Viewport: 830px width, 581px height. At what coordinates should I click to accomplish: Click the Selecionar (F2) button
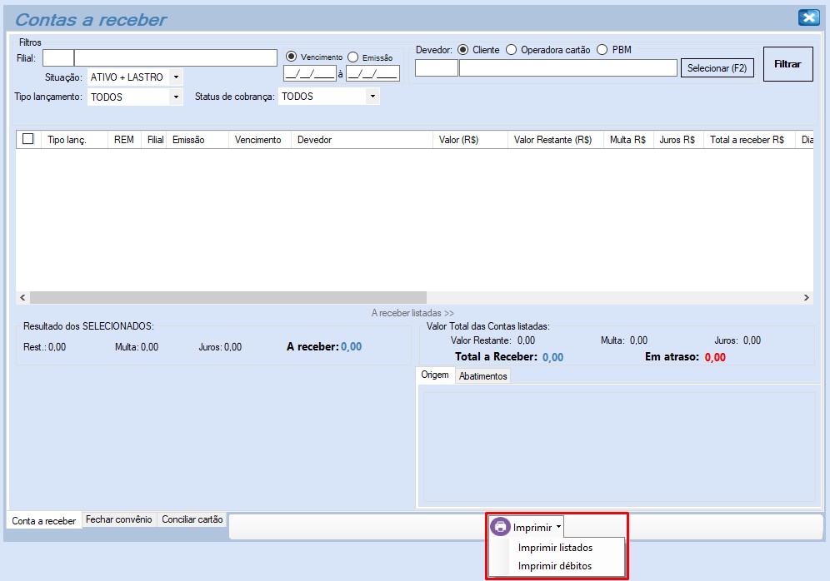coord(717,68)
